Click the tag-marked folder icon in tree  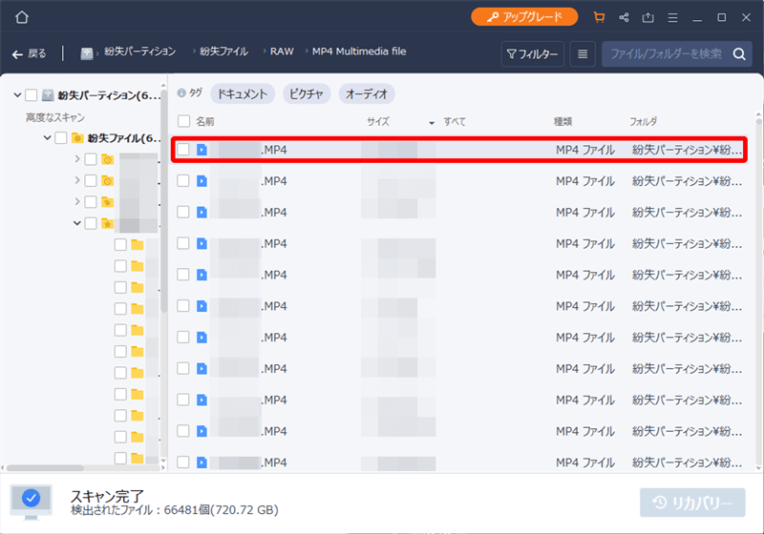107,202
